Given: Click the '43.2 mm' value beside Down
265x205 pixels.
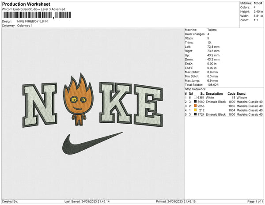Looking at the screenshot, I should [x=213, y=60].
